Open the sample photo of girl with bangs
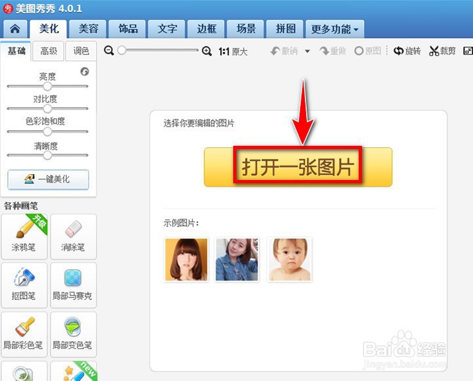 point(187,259)
